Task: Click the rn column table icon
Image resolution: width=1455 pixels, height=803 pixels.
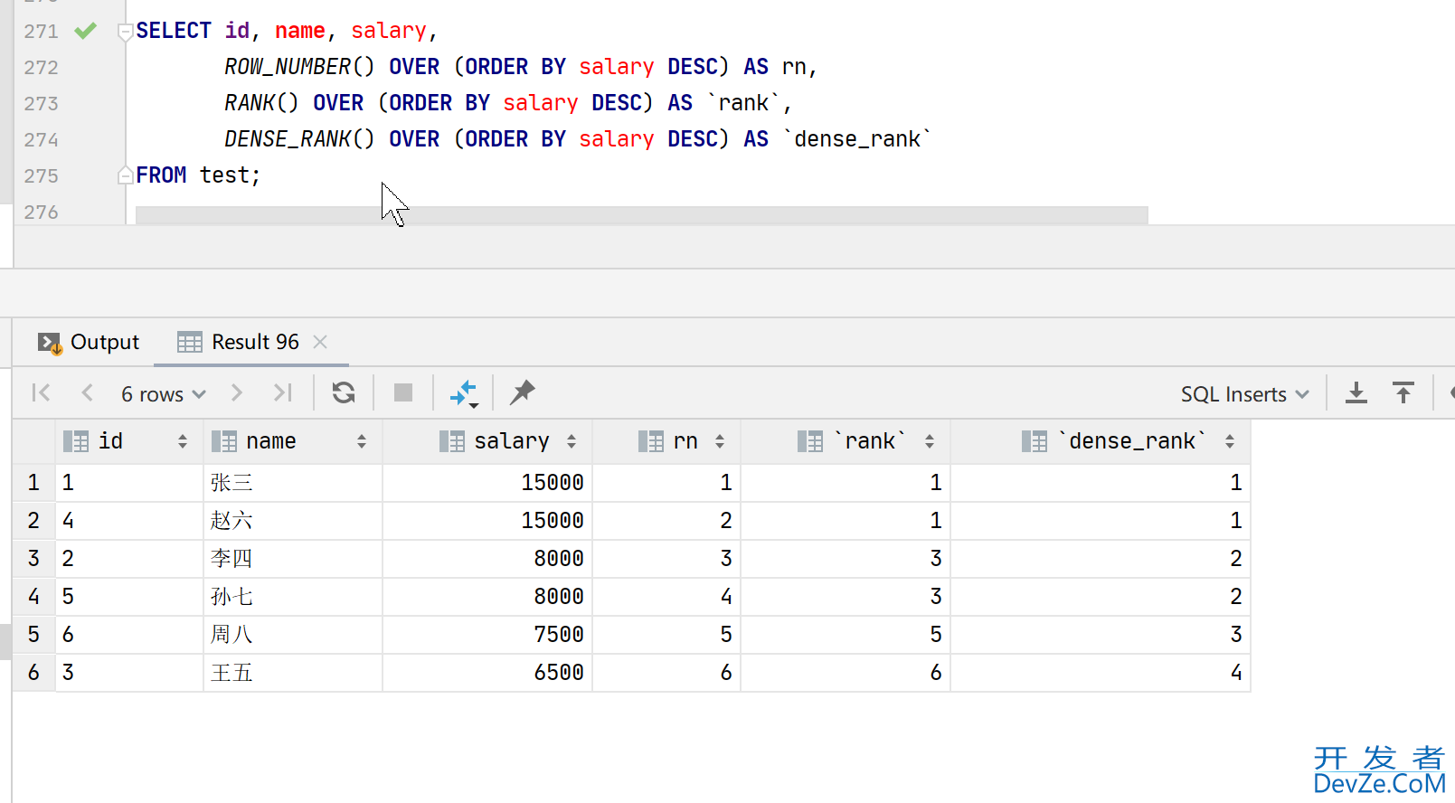Action: (651, 441)
